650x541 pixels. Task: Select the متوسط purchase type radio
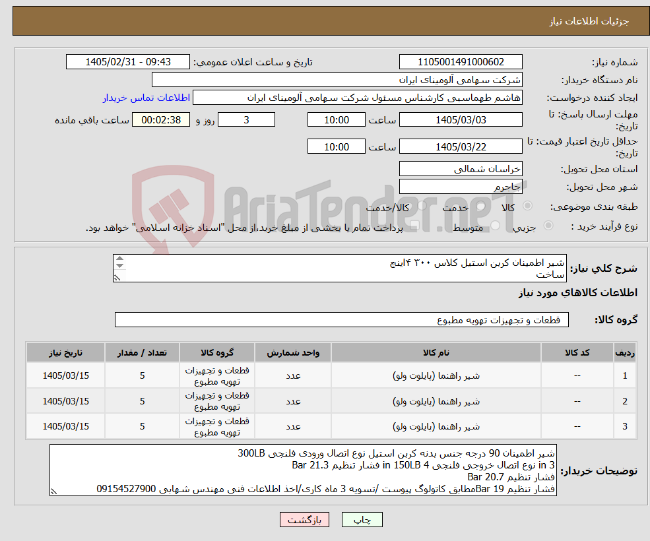[x=496, y=226]
